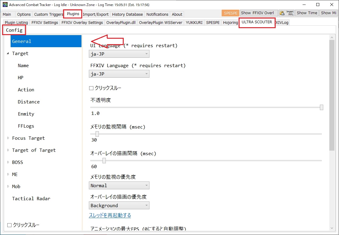The image size is (339, 235).
Task: Open the Custom Triggers tab
Action: point(49,15)
